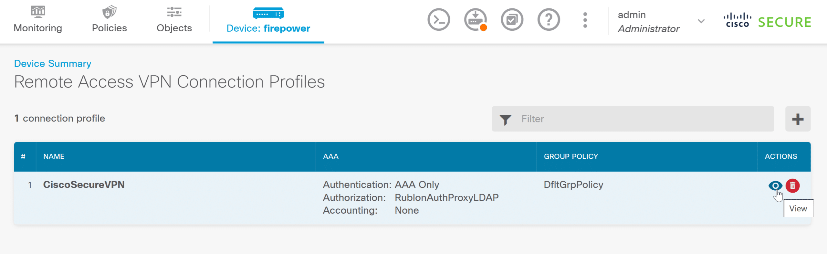Click the Deployment icon with orange dot
Screen dimensions: 827x254
point(475,20)
